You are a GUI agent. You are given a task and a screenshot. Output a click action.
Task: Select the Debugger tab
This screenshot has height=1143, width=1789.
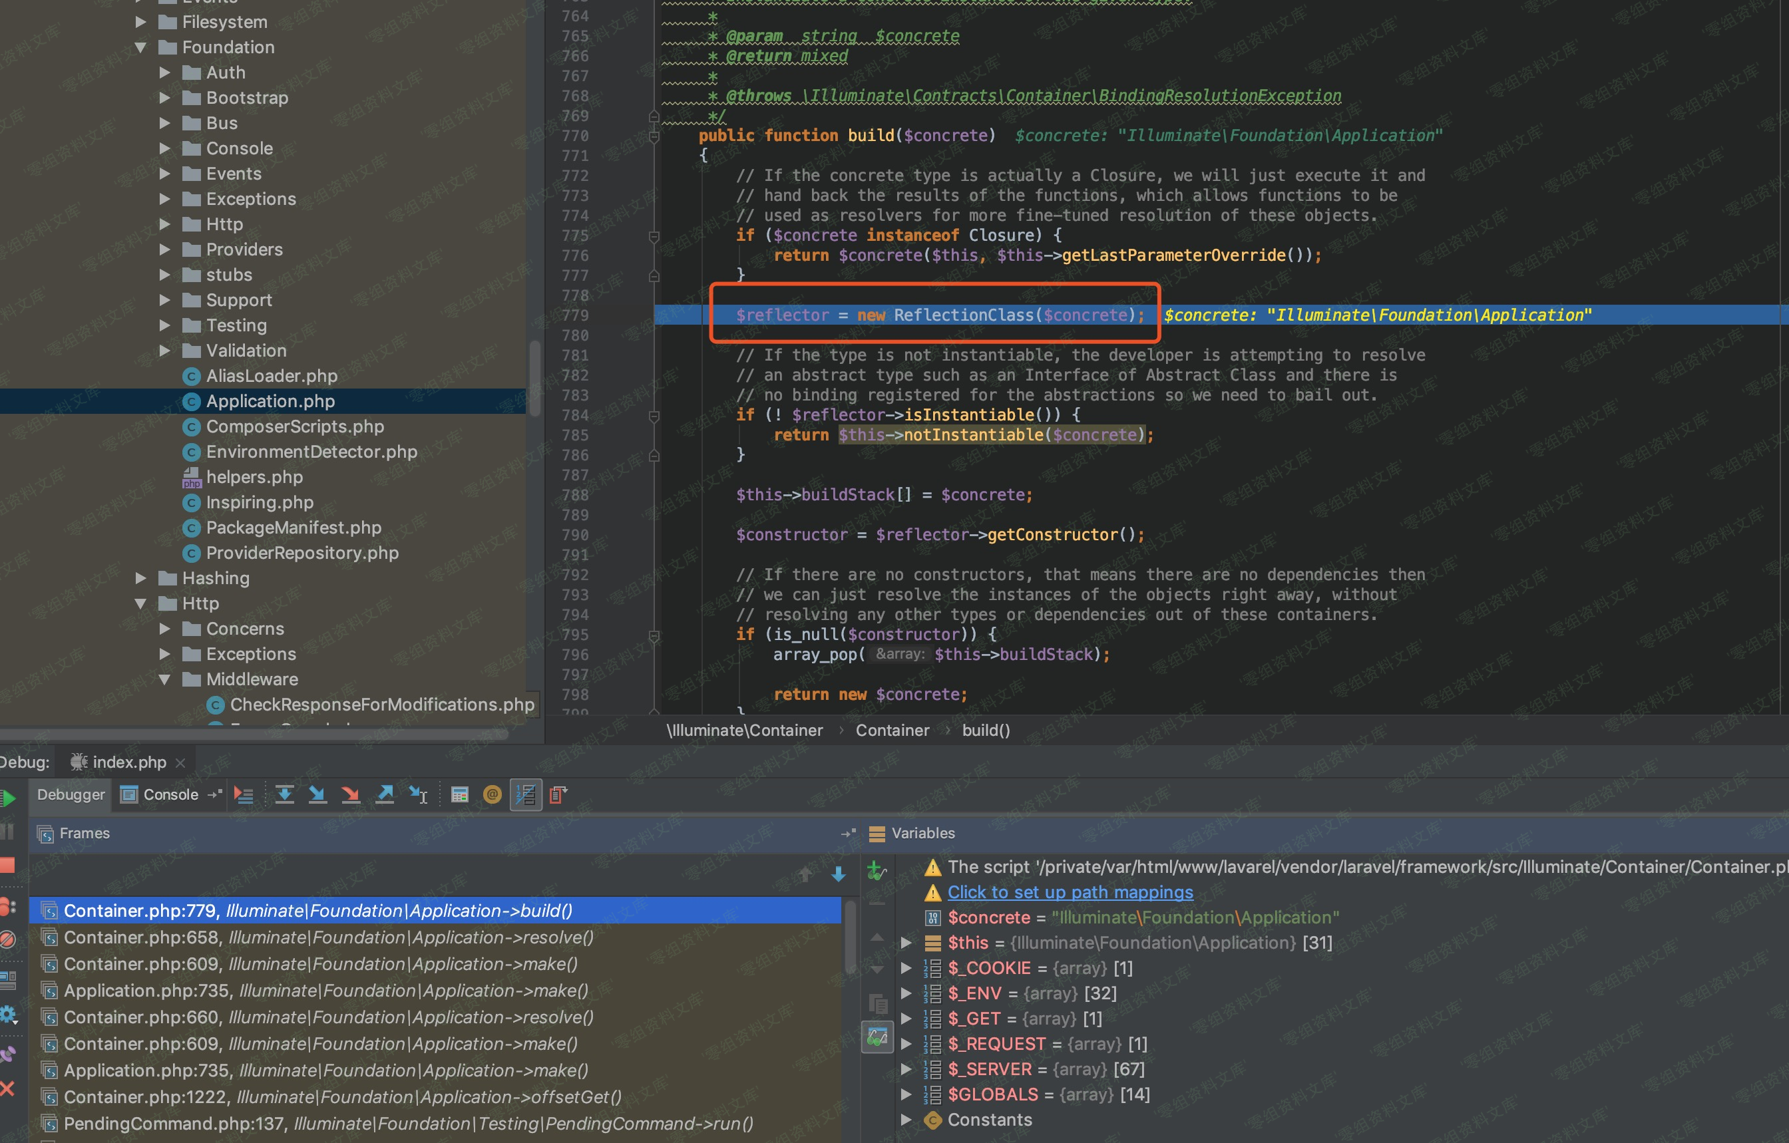[x=71, y=794]
